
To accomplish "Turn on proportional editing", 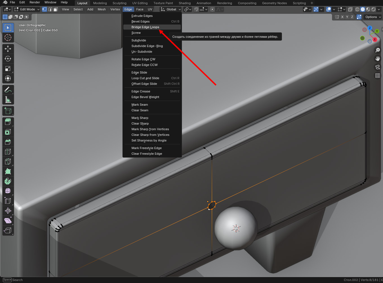I will coord(212,9).
